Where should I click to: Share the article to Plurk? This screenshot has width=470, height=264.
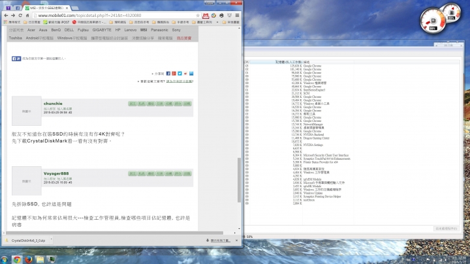coord(185,73)
